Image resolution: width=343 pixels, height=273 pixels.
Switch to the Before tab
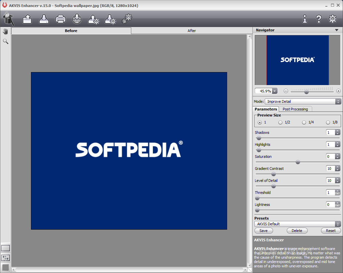pyautogui.click(x=71, y=31)
